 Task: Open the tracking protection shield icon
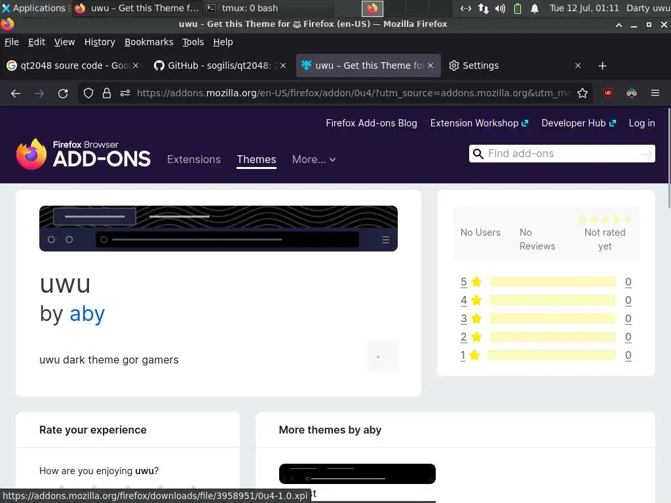point(88,93)
